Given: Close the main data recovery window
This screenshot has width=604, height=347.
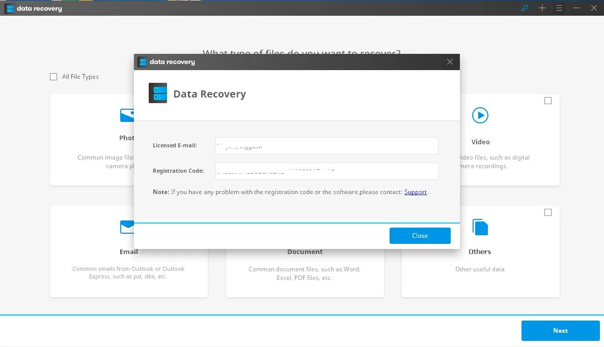Looking at the screenshot, I should (x=594, y=8).
